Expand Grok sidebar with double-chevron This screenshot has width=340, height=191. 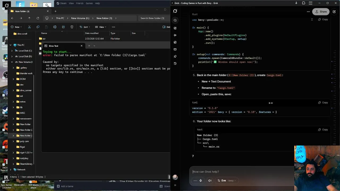click(x=175, y=185)
